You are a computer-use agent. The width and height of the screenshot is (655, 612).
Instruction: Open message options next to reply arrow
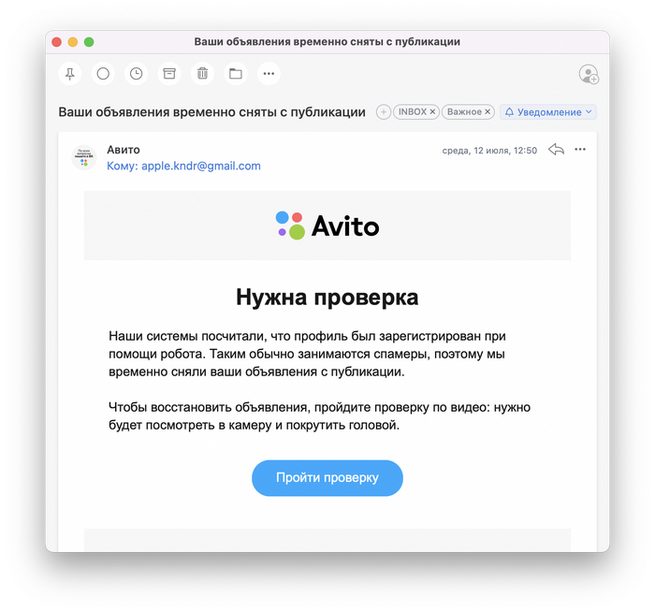pyautogui.click(x=580, y=150)
